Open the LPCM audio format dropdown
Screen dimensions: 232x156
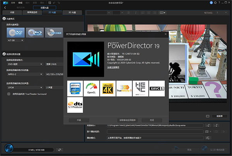click(25, 87)
